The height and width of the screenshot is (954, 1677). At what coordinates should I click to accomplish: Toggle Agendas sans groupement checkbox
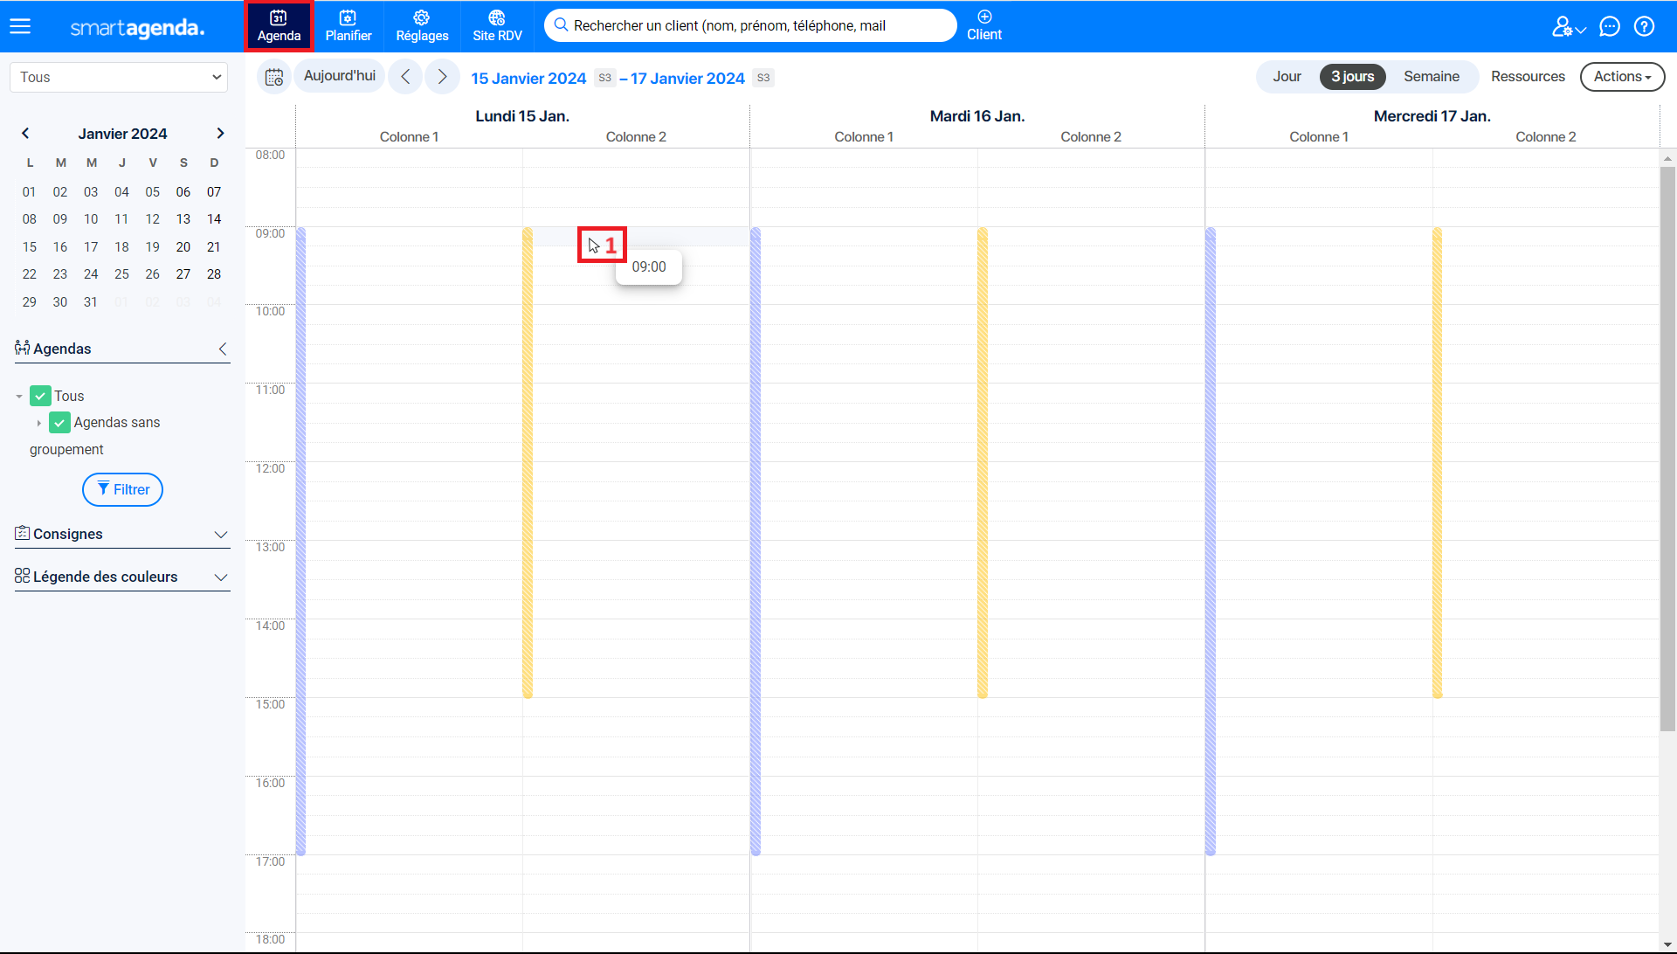click(59, 424)
